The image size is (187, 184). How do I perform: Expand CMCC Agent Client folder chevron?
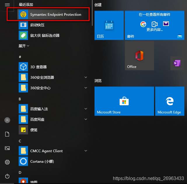(x=86, y=151)
